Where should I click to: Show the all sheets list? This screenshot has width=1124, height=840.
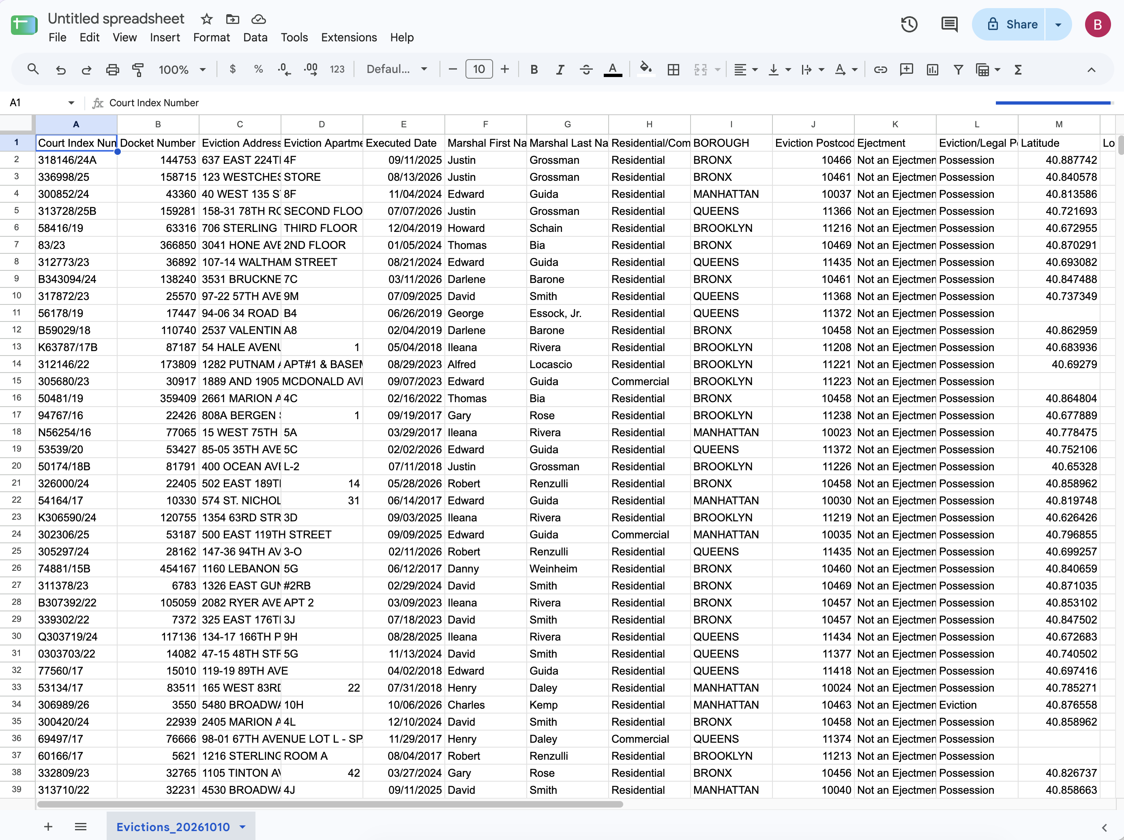pyautogui.click(x=80, y=827)
